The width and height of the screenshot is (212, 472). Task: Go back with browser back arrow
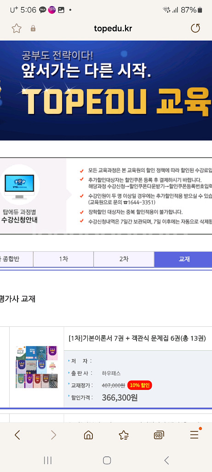17,435
